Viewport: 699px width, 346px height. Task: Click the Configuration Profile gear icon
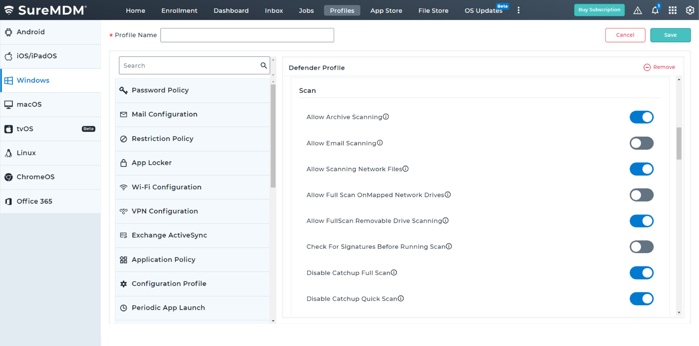pos(123,284)
